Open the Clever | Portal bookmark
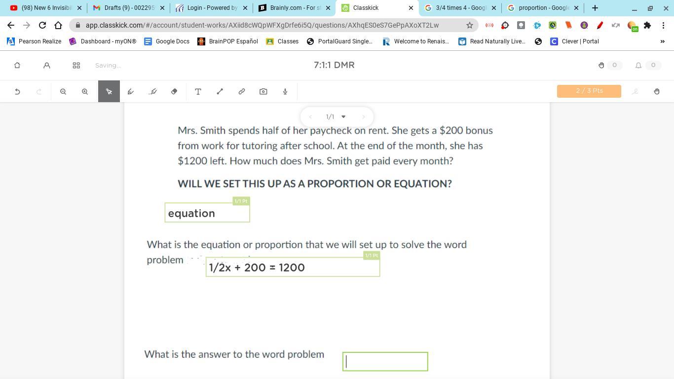This screenshot has height=379, width=674. [574, 41]
